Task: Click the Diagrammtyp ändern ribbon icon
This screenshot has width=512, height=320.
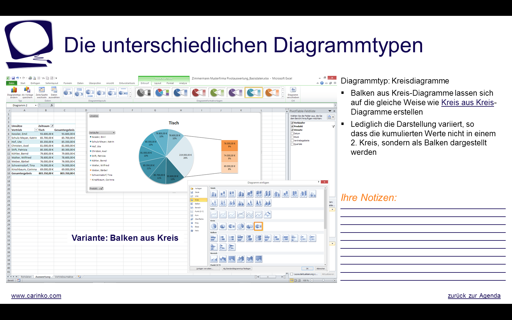Action: (x=14, y=92)
